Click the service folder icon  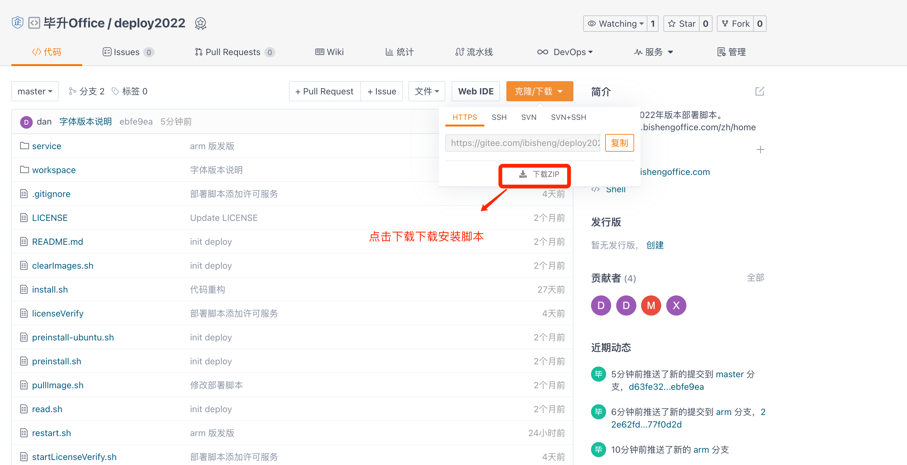[x=24, y=146]
